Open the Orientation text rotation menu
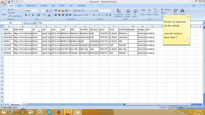Viewport: 205px width, 115px height. click(x=67, y=11)
